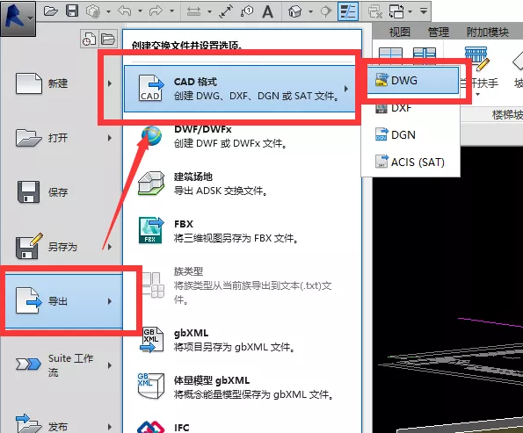Select the FBX export option
The height and width of the screenshot is (433, 523).
coord(243,231)
